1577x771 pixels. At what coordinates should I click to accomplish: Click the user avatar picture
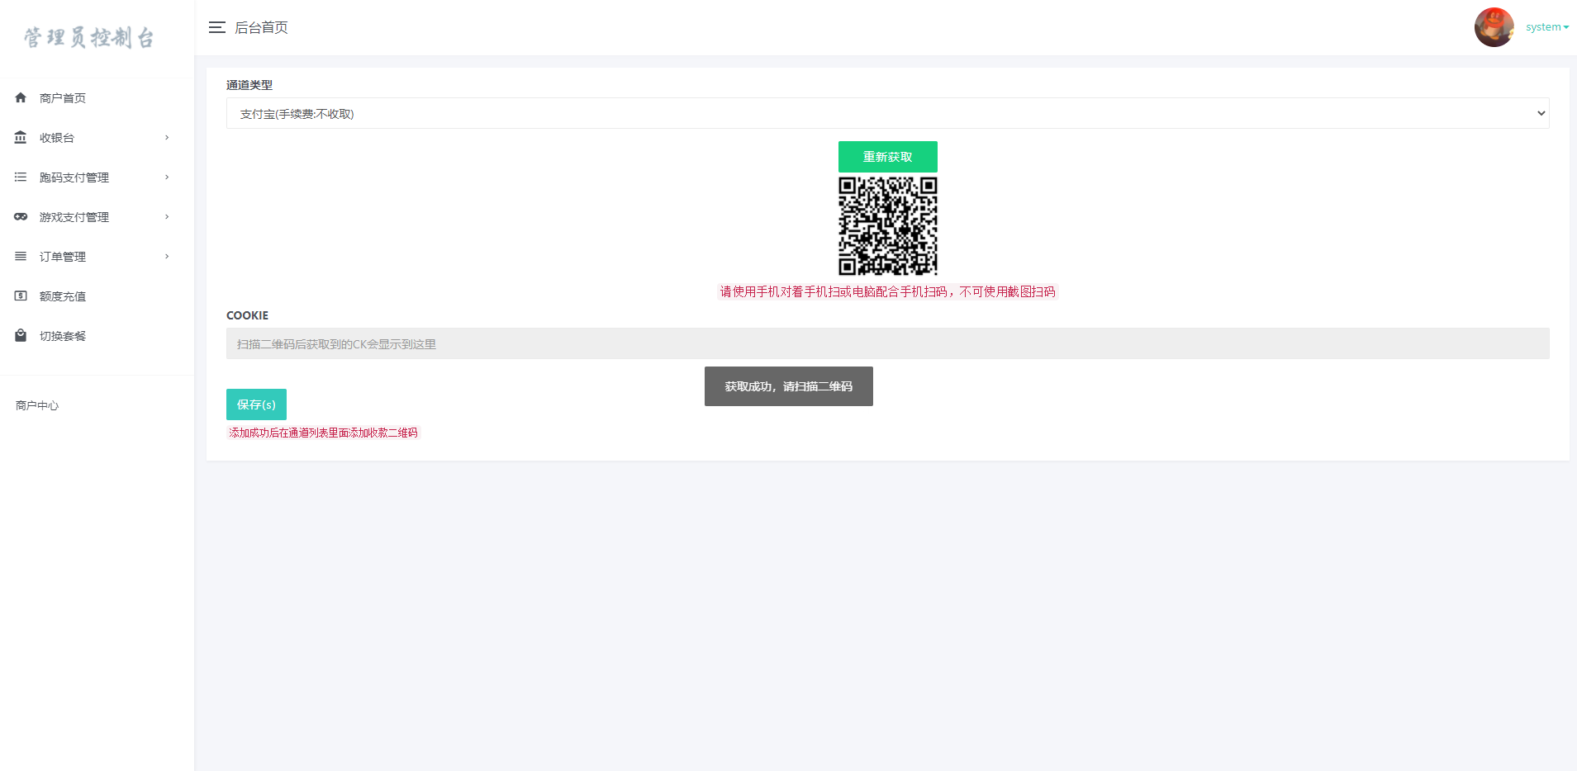coord(1494,27)
